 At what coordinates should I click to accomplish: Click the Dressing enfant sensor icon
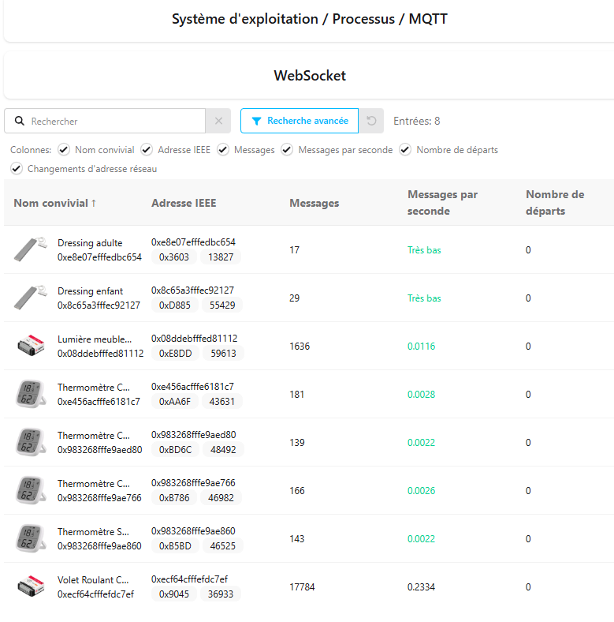pyautogui.click(x=31, y=298)
